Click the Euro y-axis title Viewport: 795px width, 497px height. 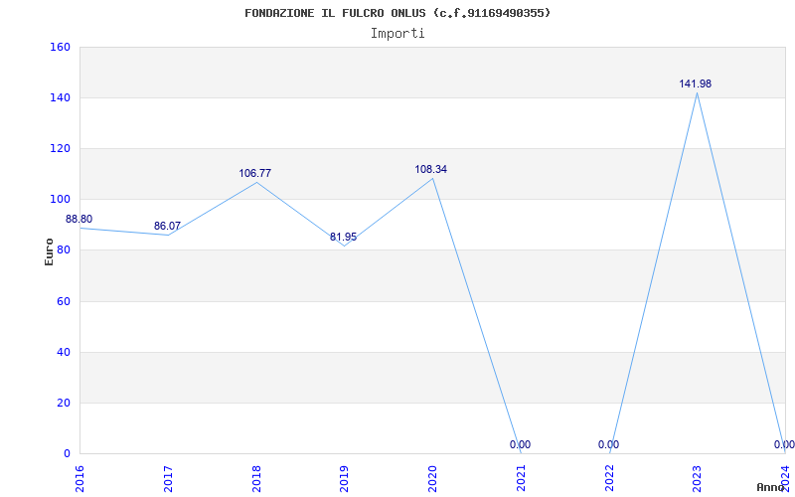pyautogui.click(x=49, y=252)
